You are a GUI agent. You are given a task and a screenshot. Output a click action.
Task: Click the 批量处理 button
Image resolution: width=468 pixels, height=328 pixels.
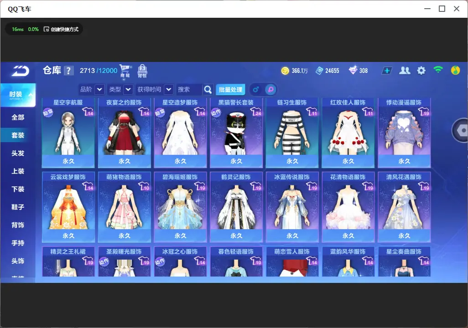(x=230, y=90)
